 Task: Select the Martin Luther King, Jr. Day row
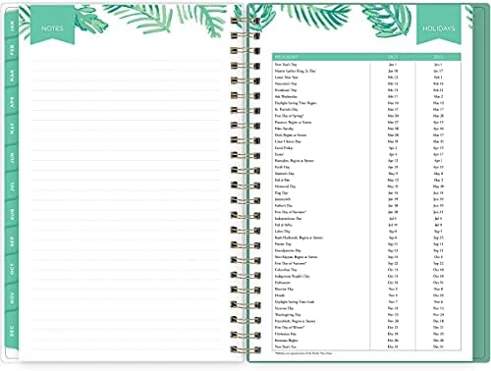coord(366,71)
